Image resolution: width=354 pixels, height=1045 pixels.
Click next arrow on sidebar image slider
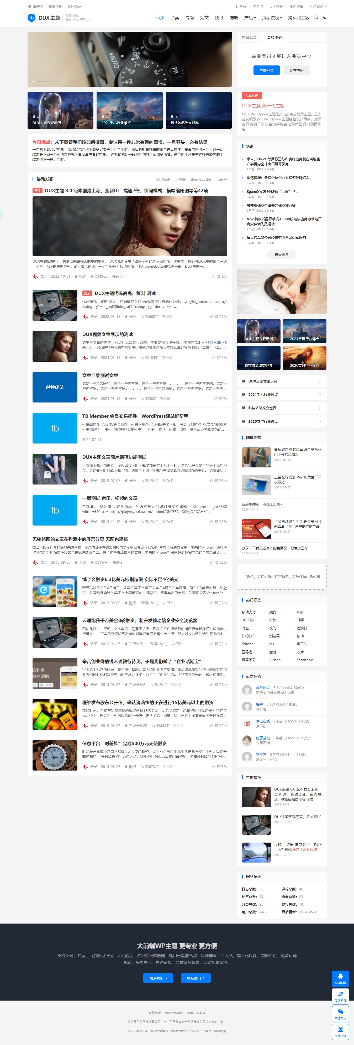(x=322, y=292)
